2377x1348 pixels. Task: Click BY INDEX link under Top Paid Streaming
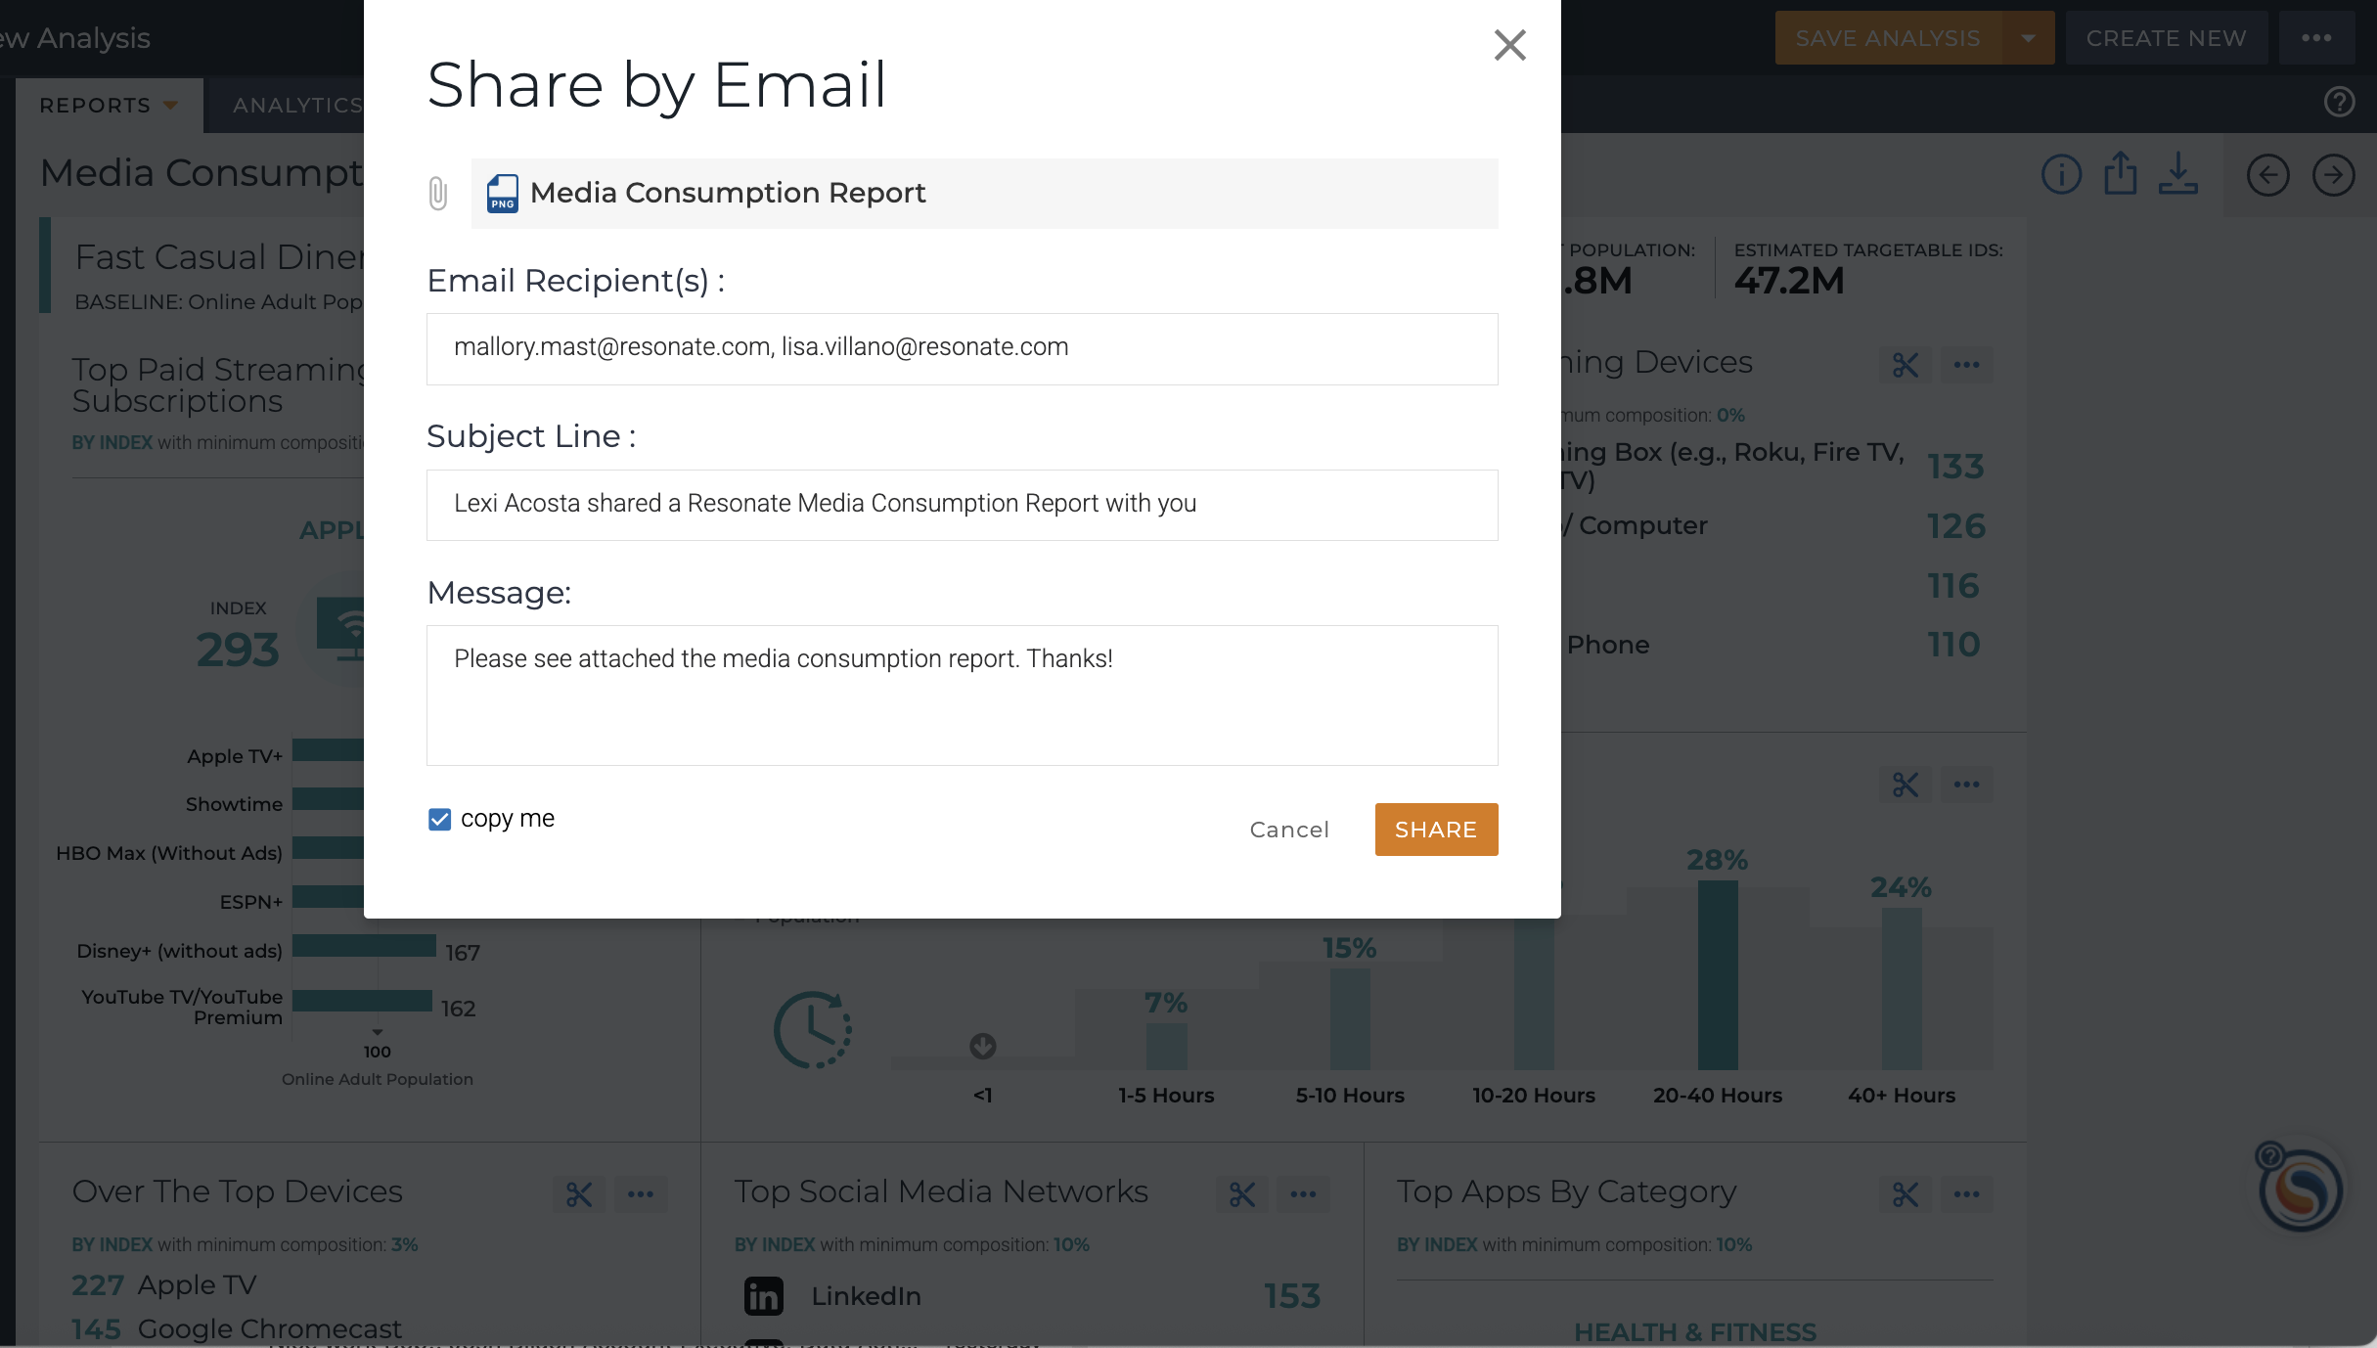[x=112, y=442]
